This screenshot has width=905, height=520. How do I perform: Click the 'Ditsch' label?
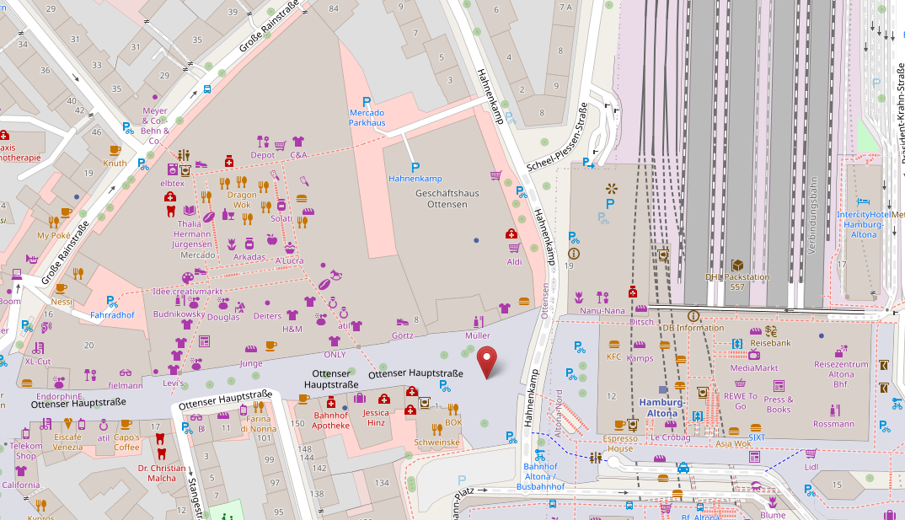(641, 322)
